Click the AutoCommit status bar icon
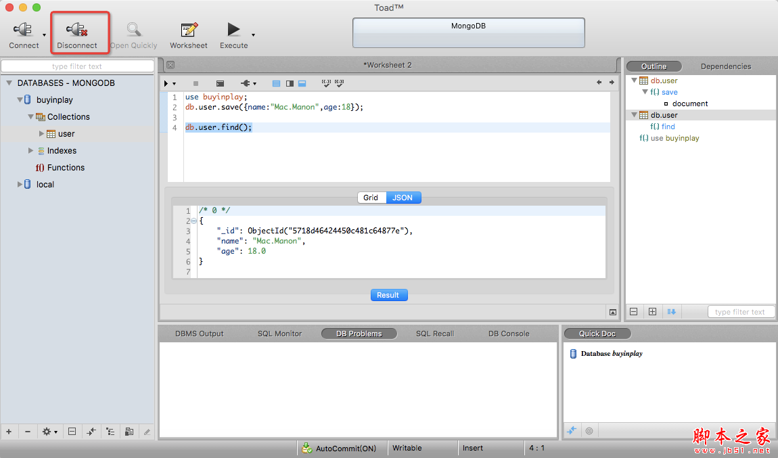778x458 pixels. point(307,448)
